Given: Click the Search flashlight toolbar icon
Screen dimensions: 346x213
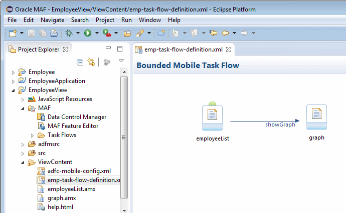Looking at the screenshot, I should point(140,33).
